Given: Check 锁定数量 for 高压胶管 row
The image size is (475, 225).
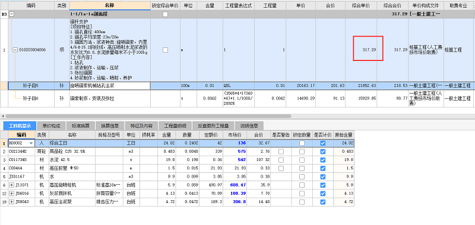Looking at the screenshot, I should 302,168.
